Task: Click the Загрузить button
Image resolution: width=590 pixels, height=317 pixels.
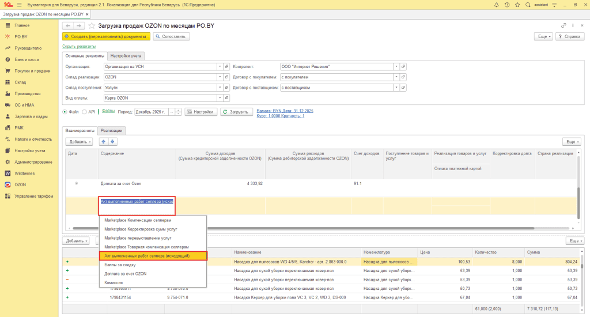Action: [236, 112]
